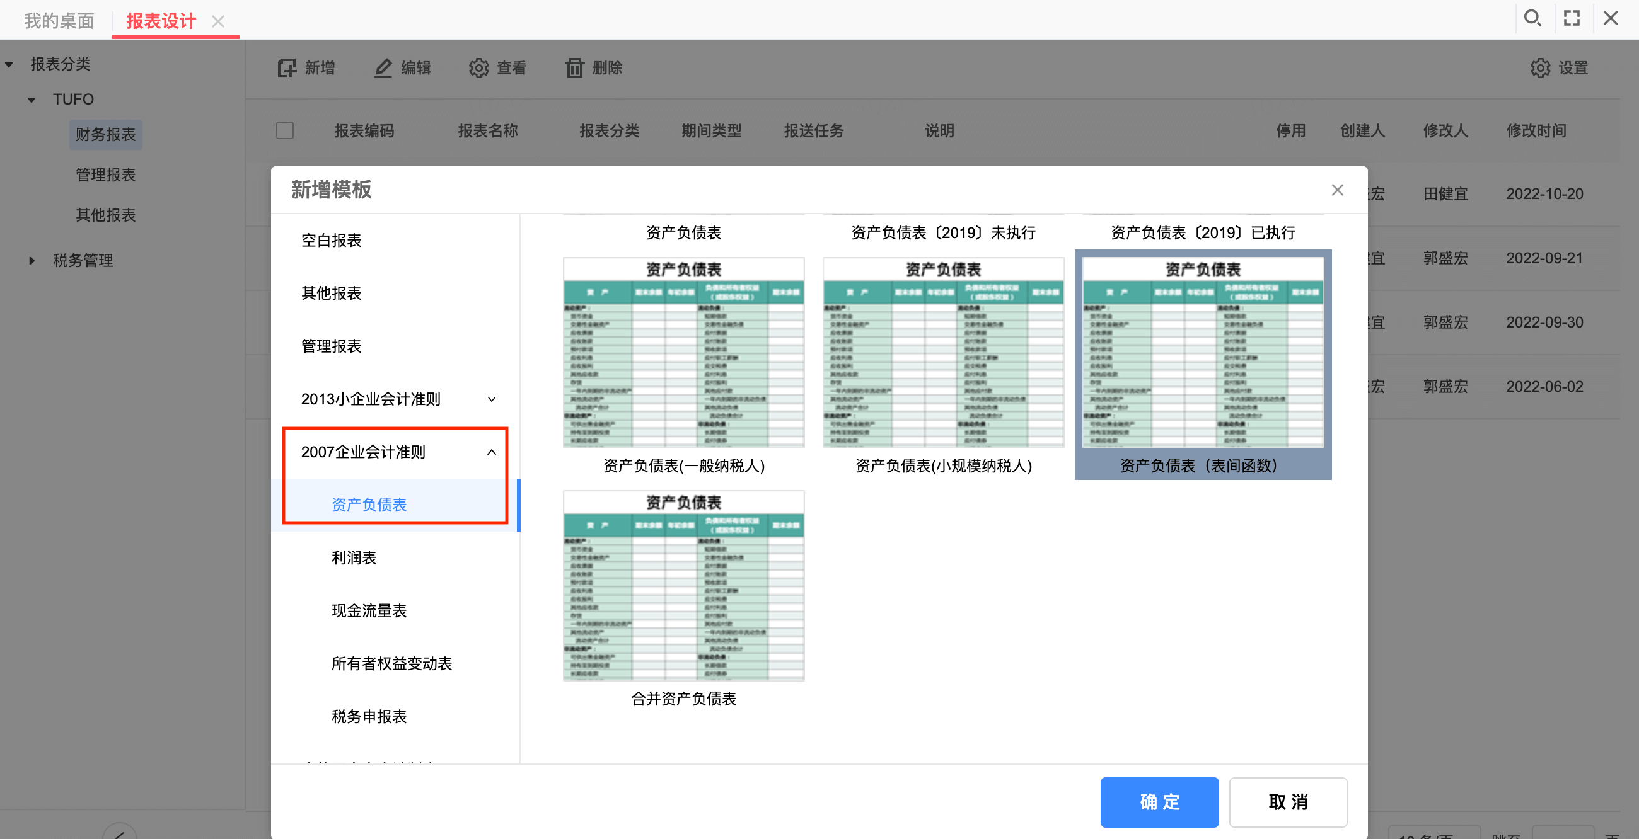
Task: Click the 确定 button
Action: click(x=1159, y=801)
